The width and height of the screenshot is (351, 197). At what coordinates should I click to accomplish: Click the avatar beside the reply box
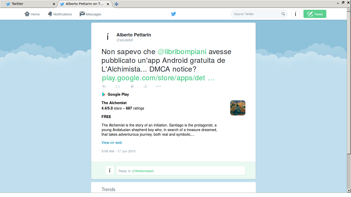[110, 170]
